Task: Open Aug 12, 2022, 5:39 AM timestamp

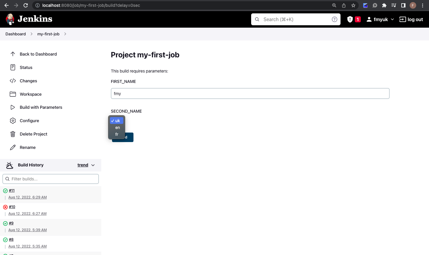Action: [x=27, y=230]
